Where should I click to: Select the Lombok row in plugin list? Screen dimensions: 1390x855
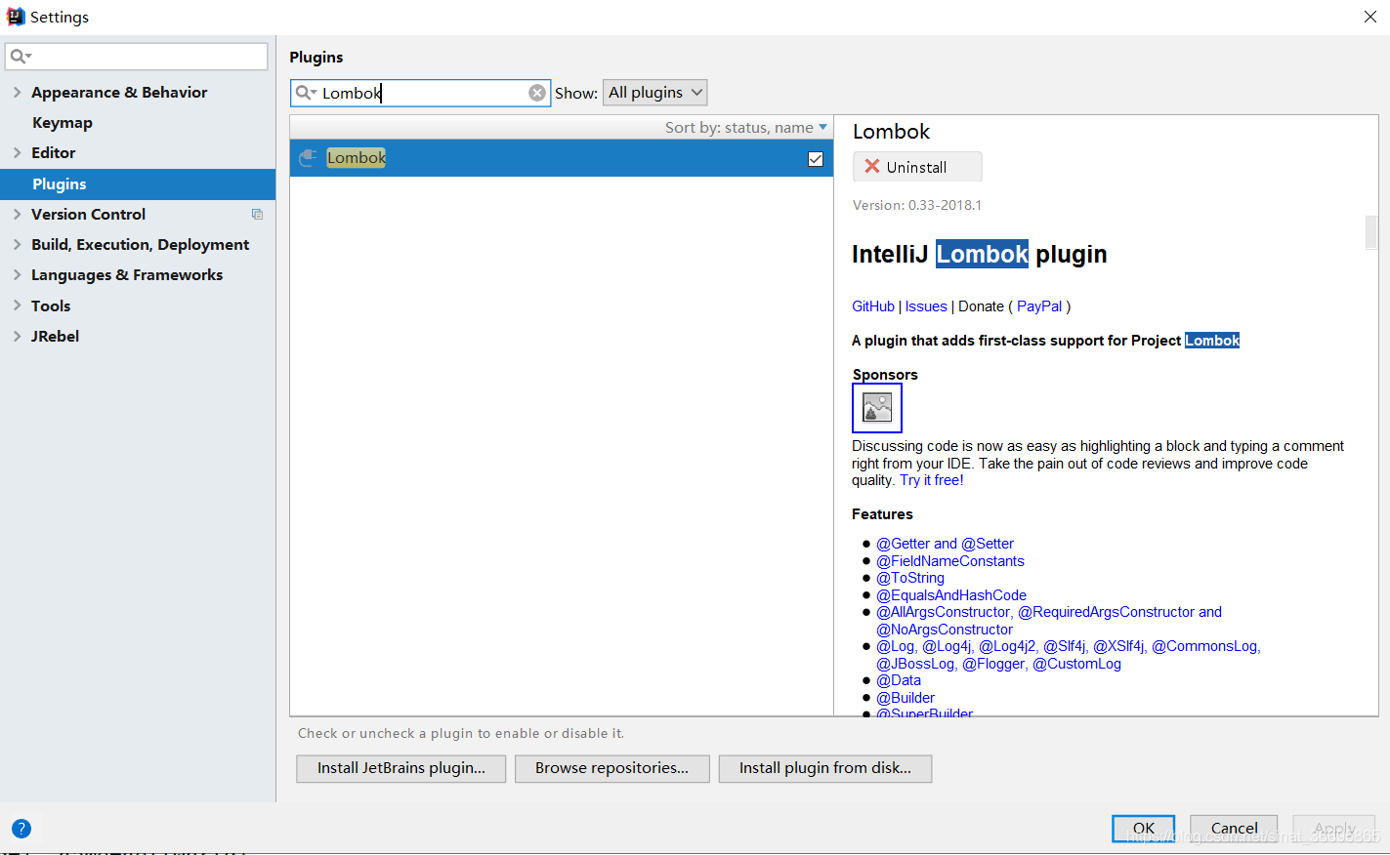(562, 158)
